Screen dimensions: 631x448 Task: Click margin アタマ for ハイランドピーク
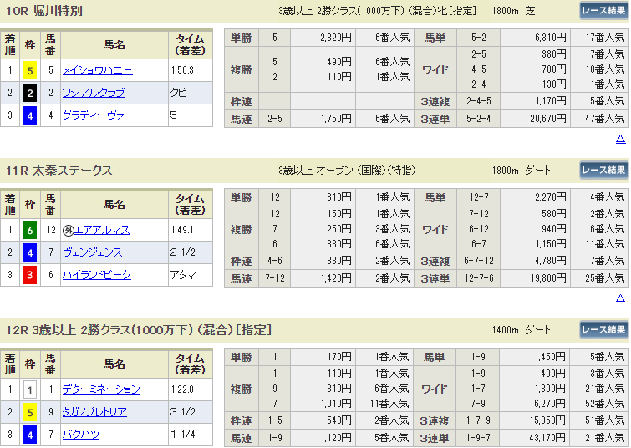[183, 275]
